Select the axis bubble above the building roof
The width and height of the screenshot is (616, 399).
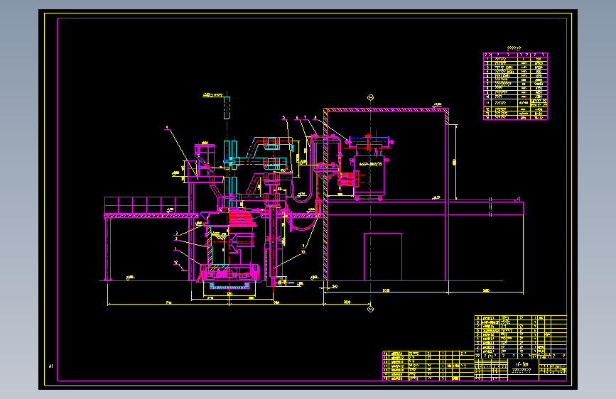[x=370, y=97]
